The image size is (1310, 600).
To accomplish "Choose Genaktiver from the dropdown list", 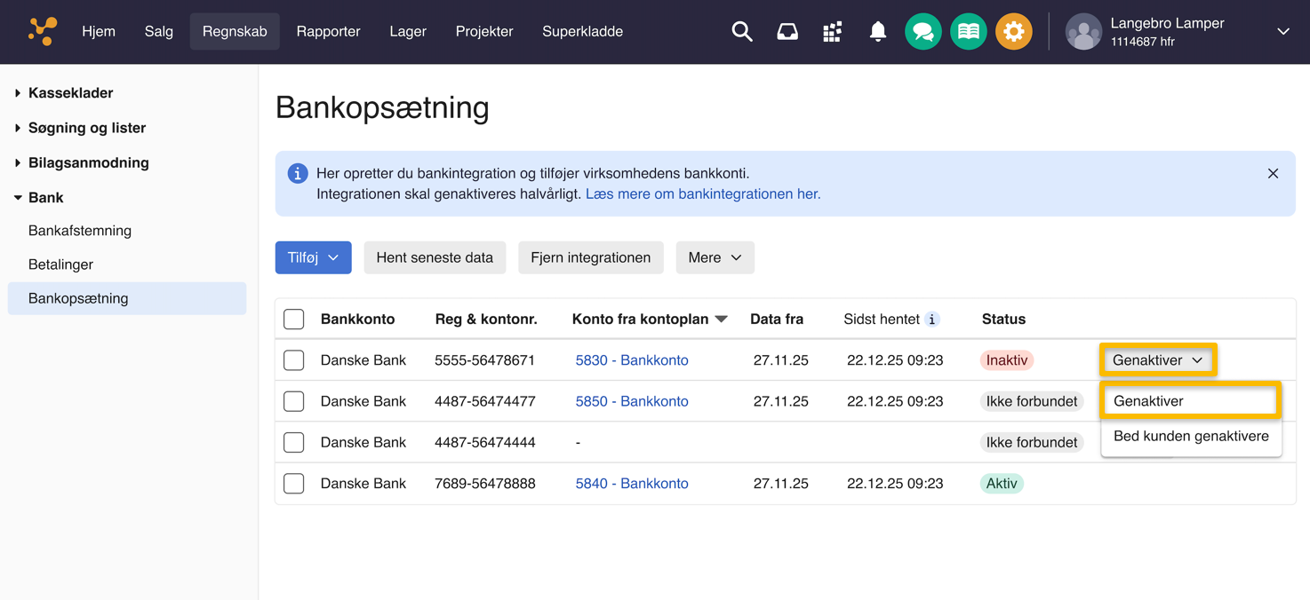I will (x=1191, y=401).
